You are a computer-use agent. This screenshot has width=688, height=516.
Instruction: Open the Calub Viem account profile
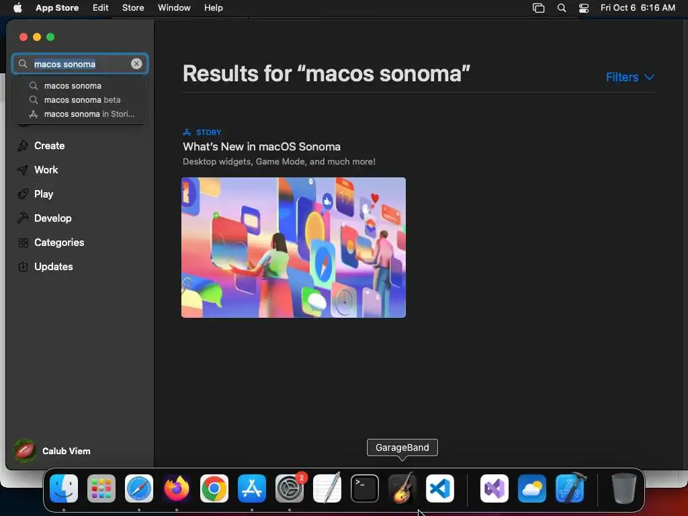[52, 451]
